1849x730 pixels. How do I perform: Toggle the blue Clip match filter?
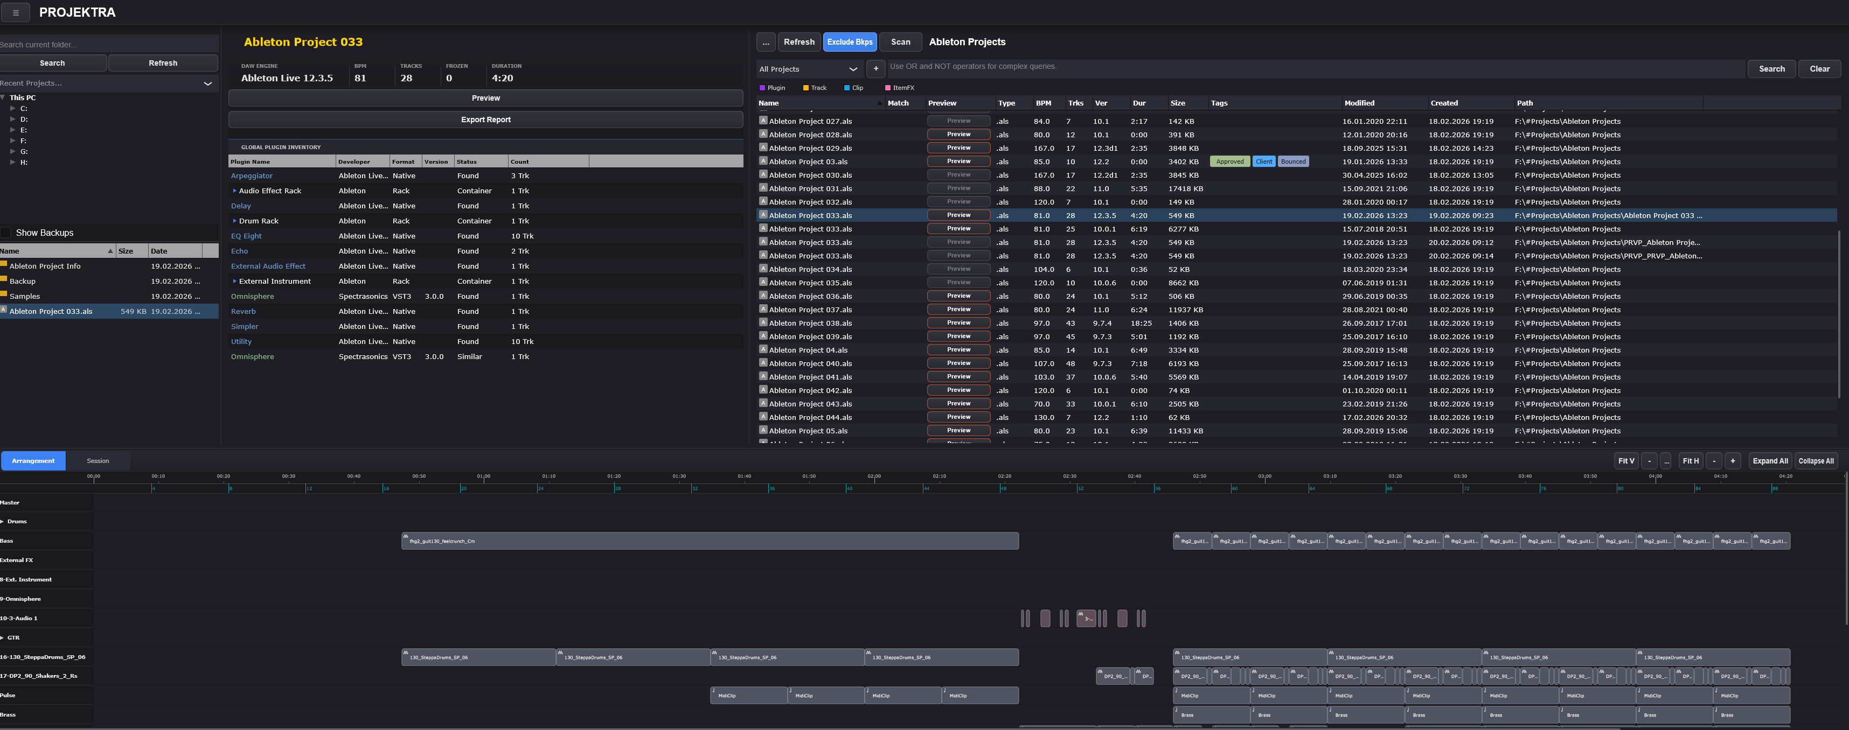pyautogui.click(x=847, y=88)
